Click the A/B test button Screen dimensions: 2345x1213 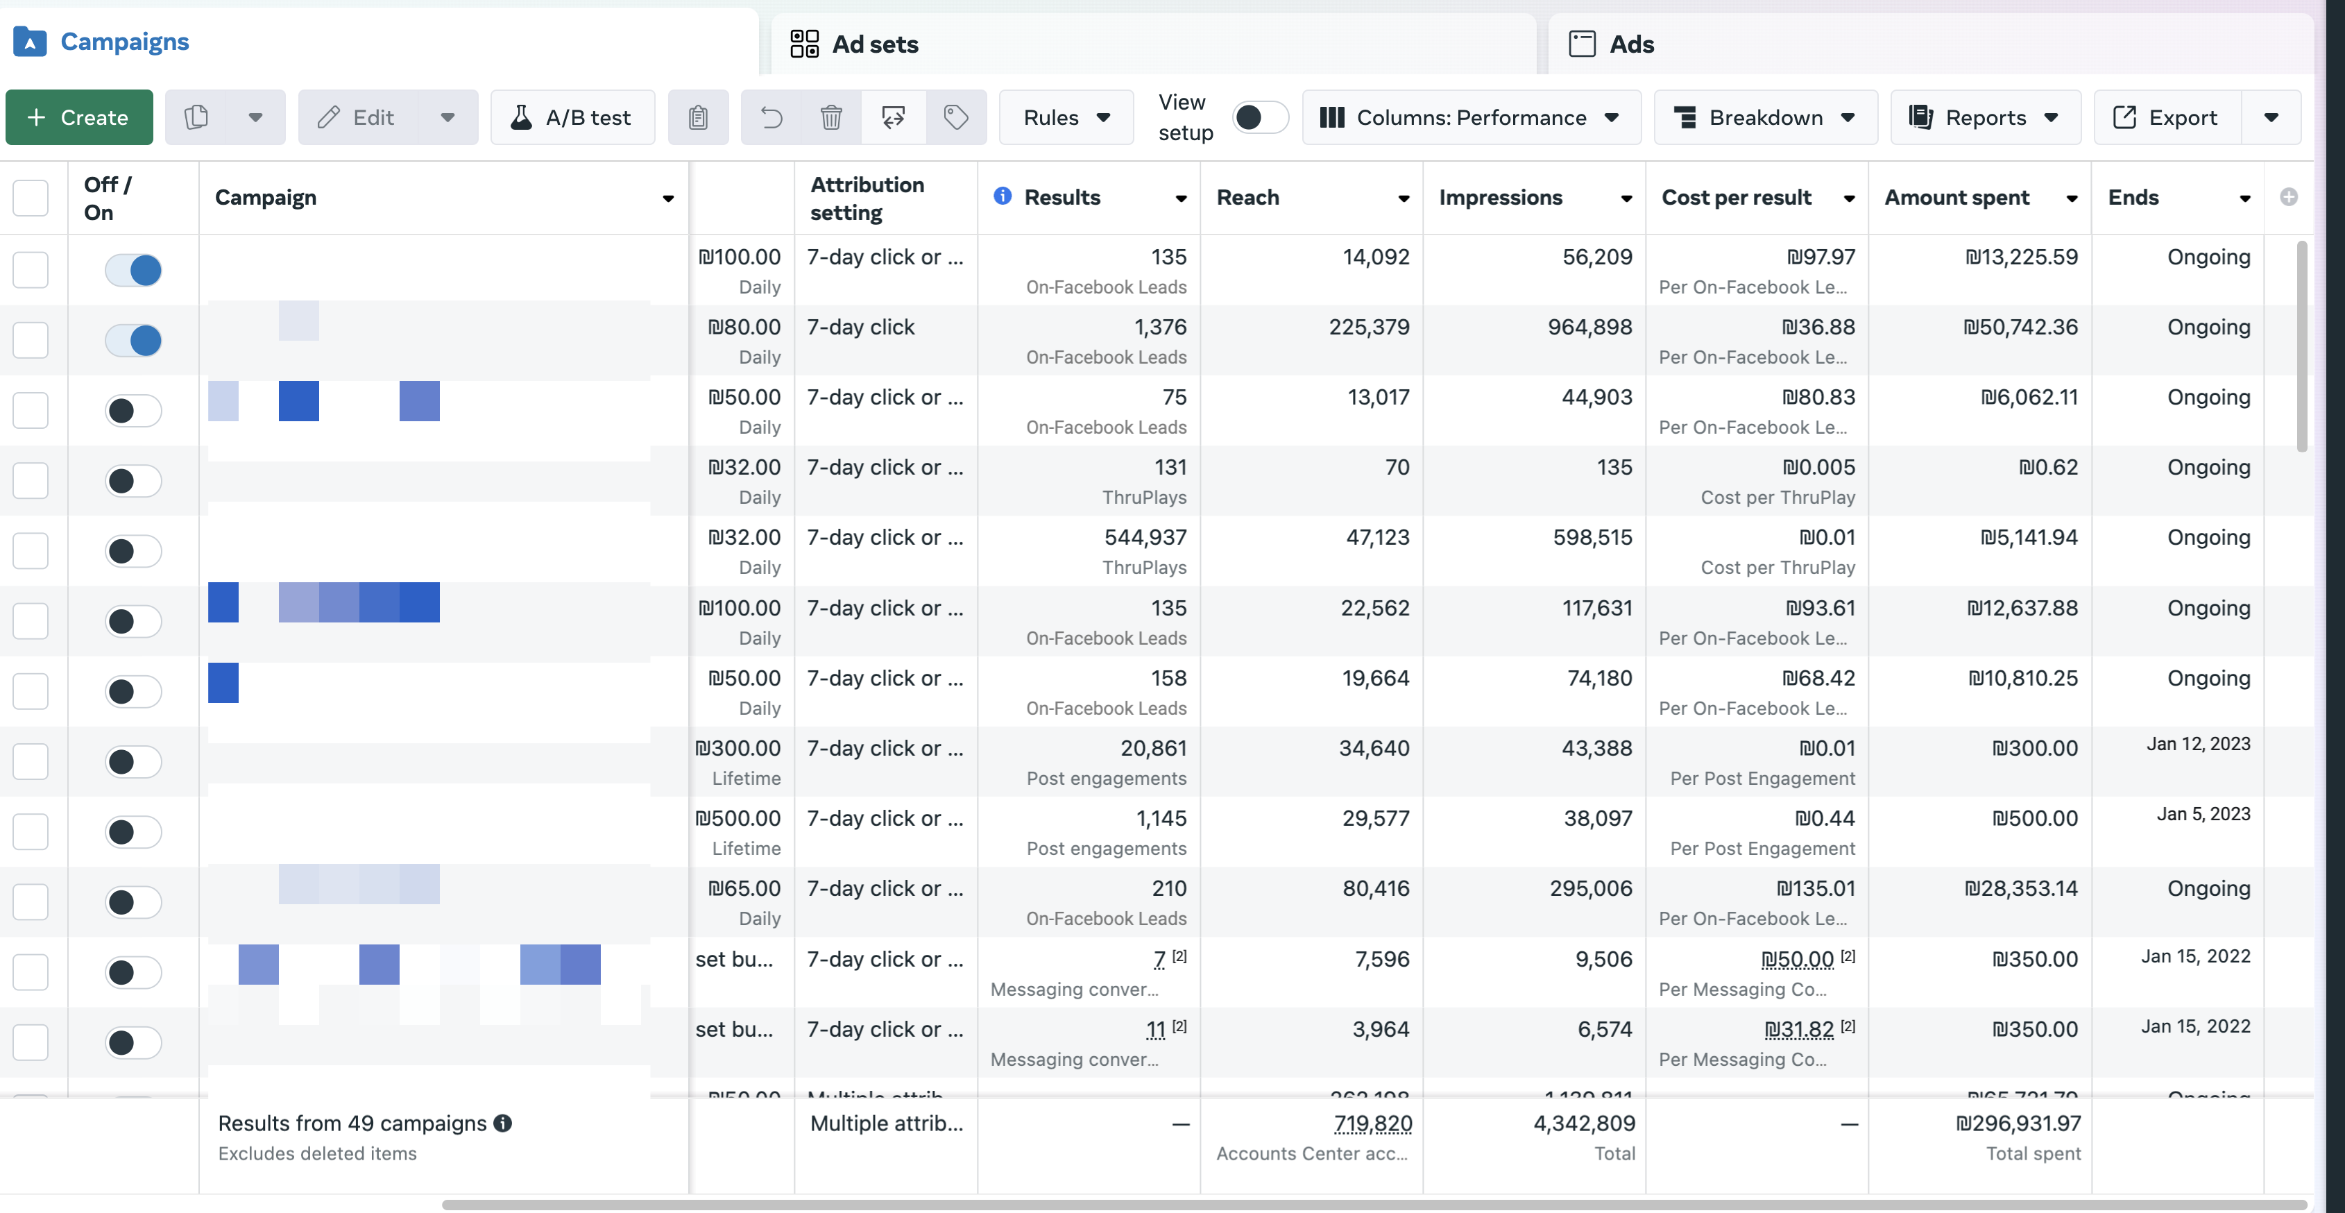click(x=572, y=117)
